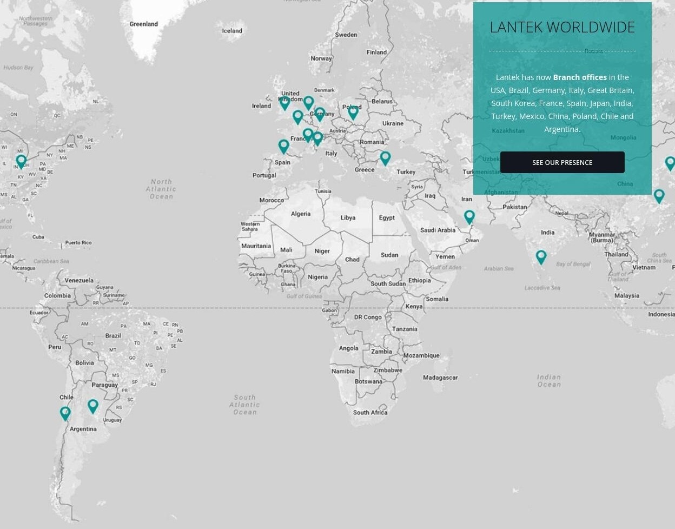Select the map pin left of the Uruguay label
675x529 pixels.
(x=93, y=406)
